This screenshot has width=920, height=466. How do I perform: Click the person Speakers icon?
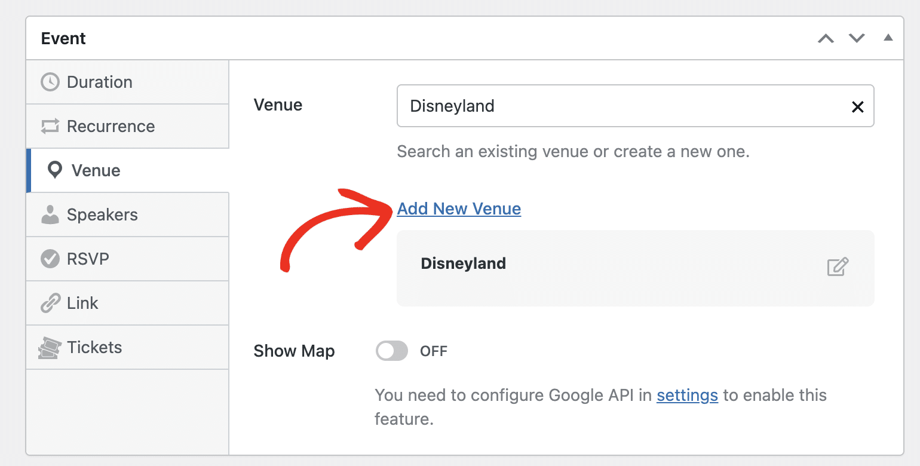click(x=50, y=214)
